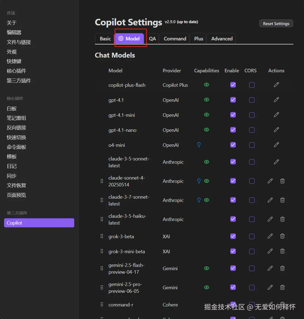Edit the claude-3-7-sonnet-latest model
The width and height of the screenshot is (304, 319).
pos(270,200)
